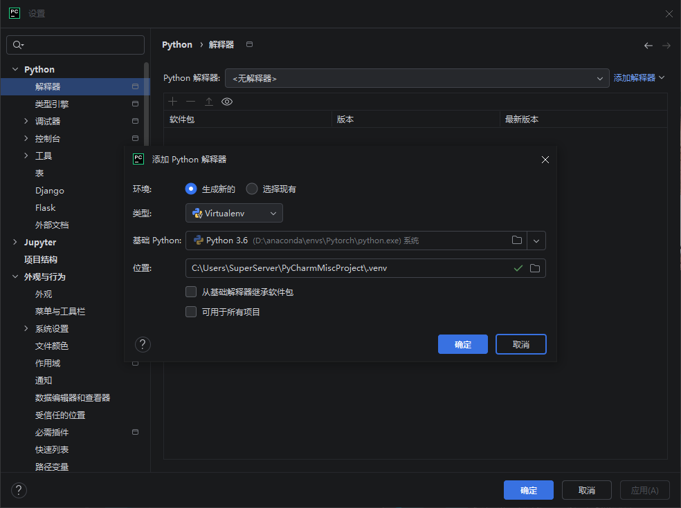Collapse the 外观与行为 tree section

(x=15, y=276)
